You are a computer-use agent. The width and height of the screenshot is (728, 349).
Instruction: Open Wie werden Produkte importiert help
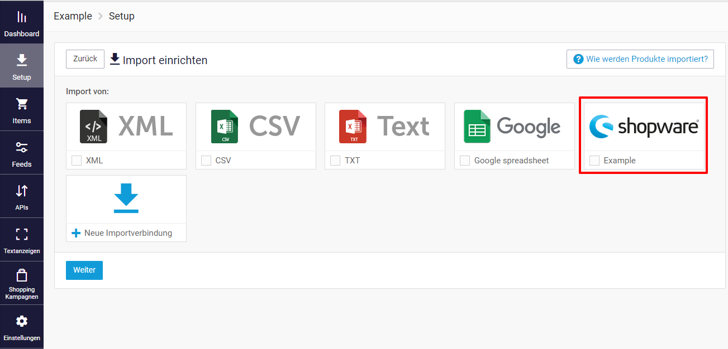(640, 59)
